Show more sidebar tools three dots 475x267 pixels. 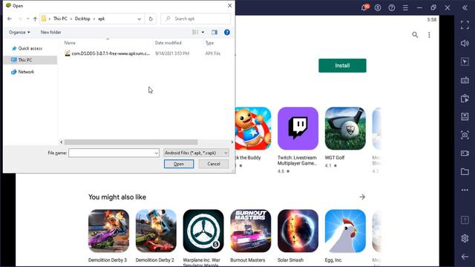tap(465, 190)
